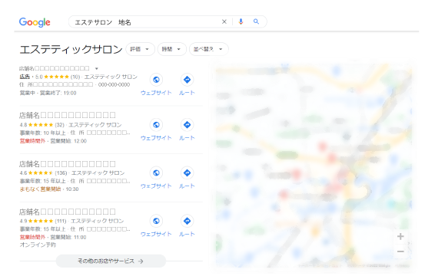Get route icon for 4.6-rated salon
This screenshot has width=425, height=276.
[x=187, y=173]
